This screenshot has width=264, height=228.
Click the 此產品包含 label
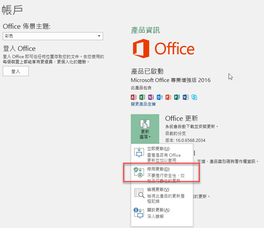[x=141, y=88]
